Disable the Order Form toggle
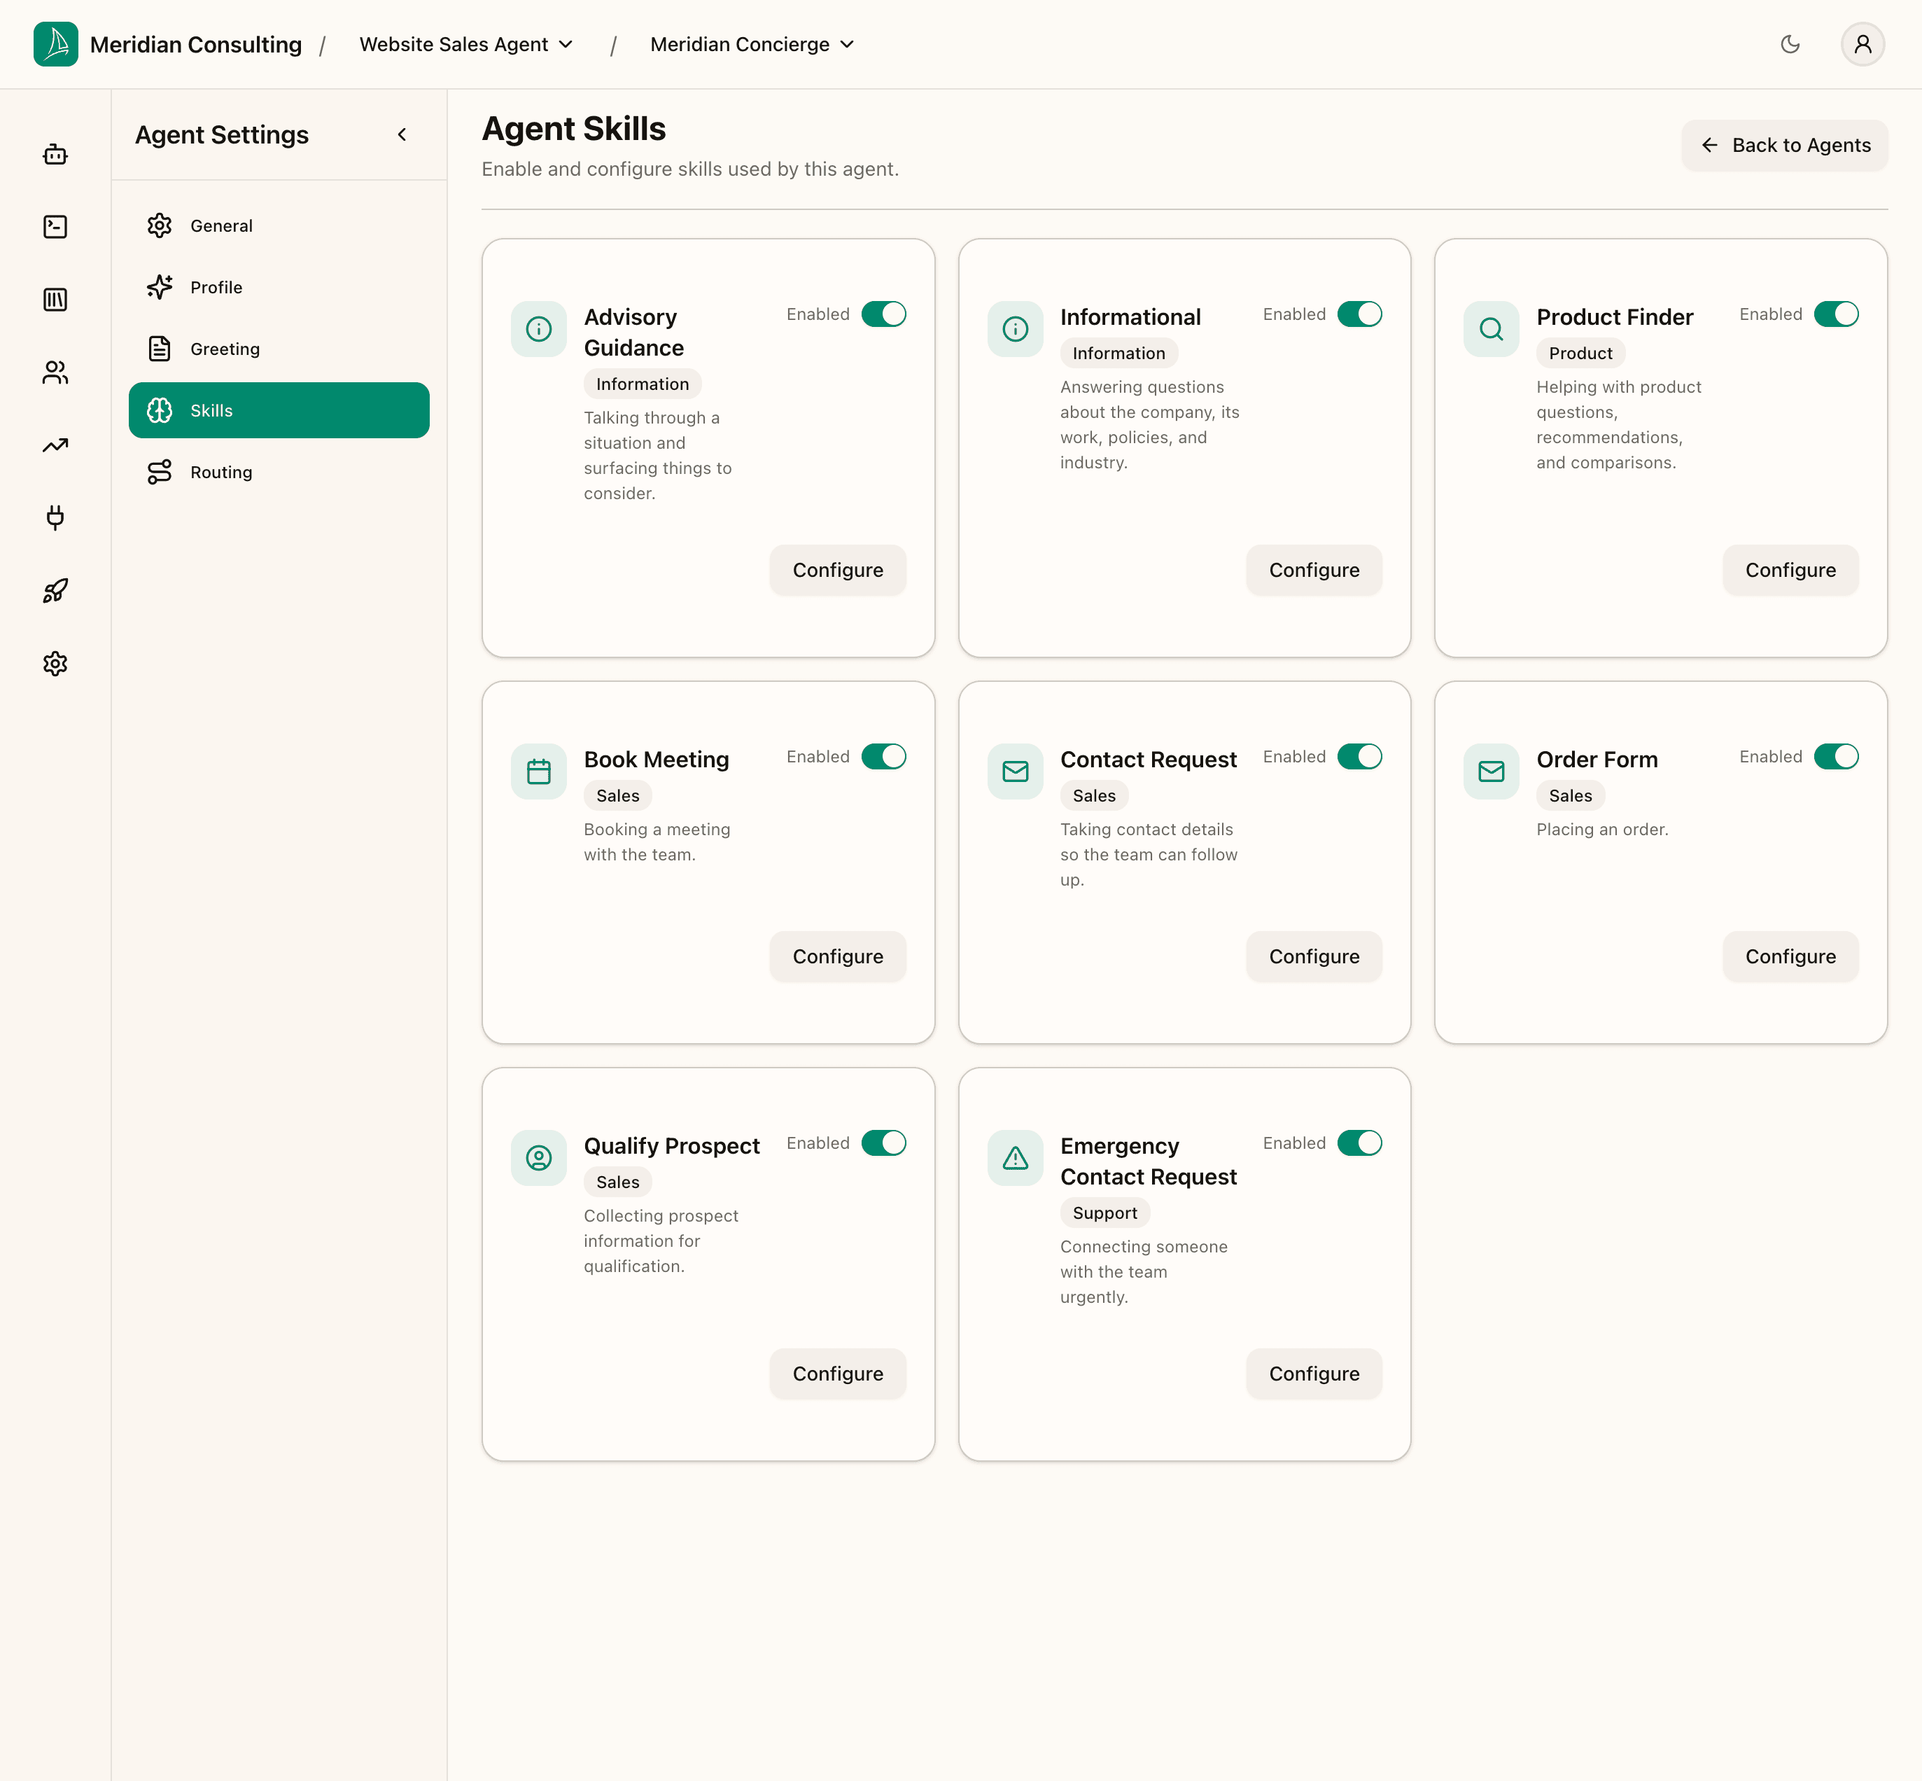 (1836, 757)
